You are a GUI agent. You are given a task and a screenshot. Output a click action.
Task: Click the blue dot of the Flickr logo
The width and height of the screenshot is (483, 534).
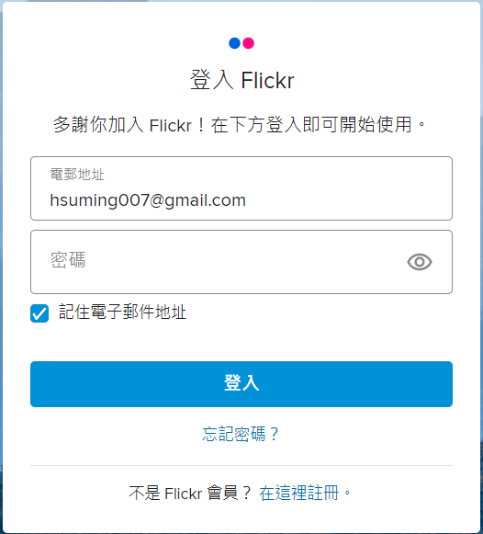pos(235,43)
